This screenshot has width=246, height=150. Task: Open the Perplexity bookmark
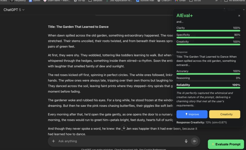coord(18,1)
